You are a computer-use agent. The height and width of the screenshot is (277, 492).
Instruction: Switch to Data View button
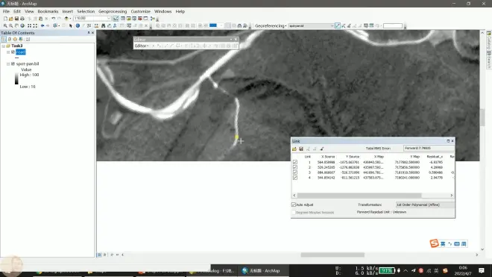pos(99,255)
